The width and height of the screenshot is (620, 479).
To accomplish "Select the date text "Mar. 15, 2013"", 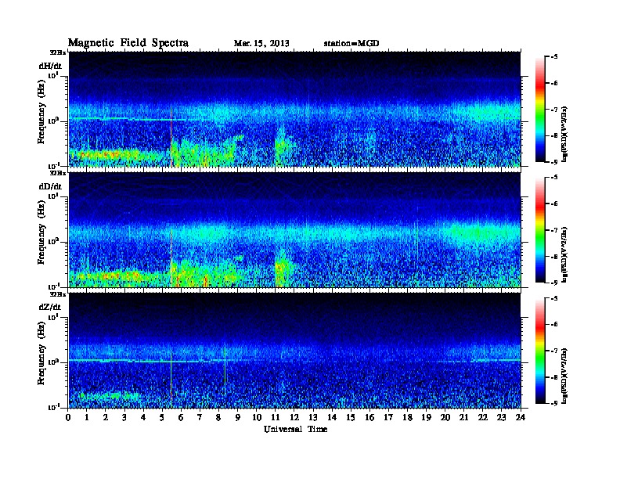I will point(261,44).
